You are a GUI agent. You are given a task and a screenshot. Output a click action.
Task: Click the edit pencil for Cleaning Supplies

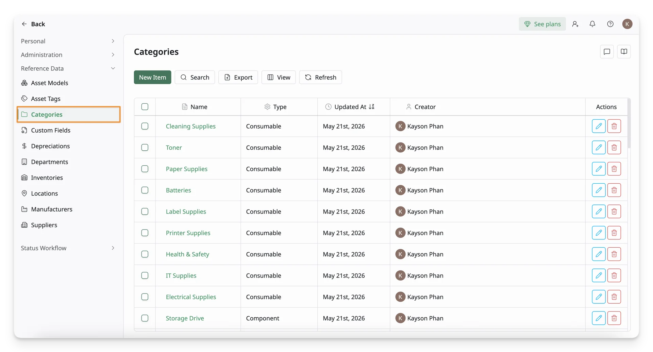pyautogui.click(x=599, y=126)
